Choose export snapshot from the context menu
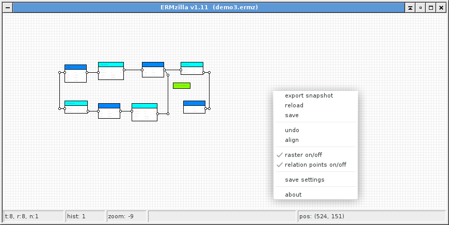The image size is (449, 225). [309, 95]
